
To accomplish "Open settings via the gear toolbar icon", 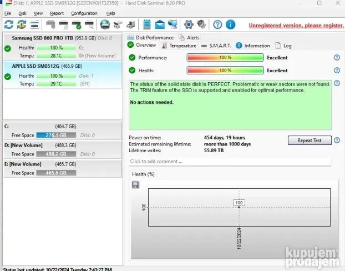I will pos(189,24).
